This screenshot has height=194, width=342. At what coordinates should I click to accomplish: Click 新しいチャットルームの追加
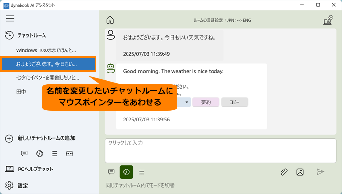tap(46, 138)
